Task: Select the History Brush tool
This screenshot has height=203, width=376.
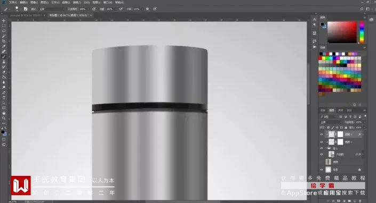Action: pos(4,67)
